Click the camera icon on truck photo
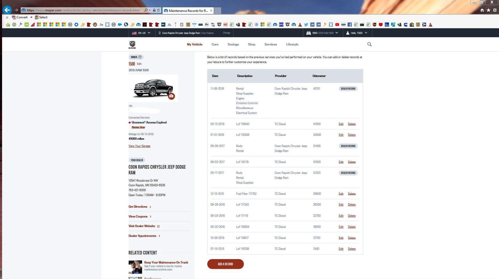Screen dimensions: 499x279 point(171,96)
